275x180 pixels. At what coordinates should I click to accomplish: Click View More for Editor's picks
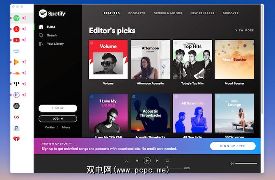pos(245,30)
